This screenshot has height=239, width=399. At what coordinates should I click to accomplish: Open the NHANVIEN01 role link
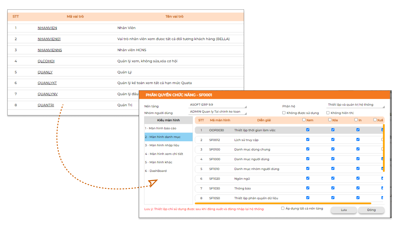[49, 39]
